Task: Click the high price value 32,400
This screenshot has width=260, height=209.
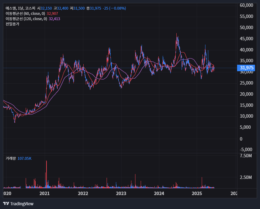Action: click(x=63, y=8)
